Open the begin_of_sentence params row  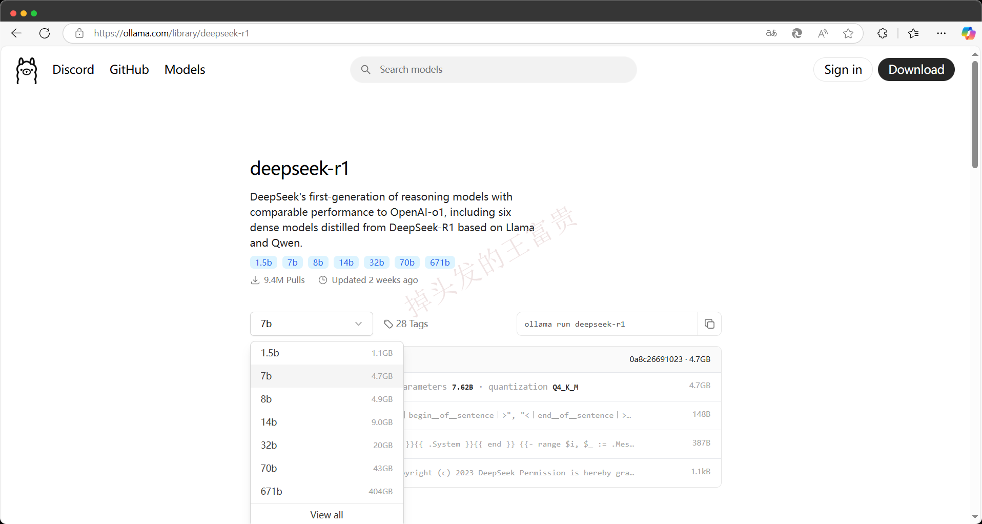pos(562,416)
